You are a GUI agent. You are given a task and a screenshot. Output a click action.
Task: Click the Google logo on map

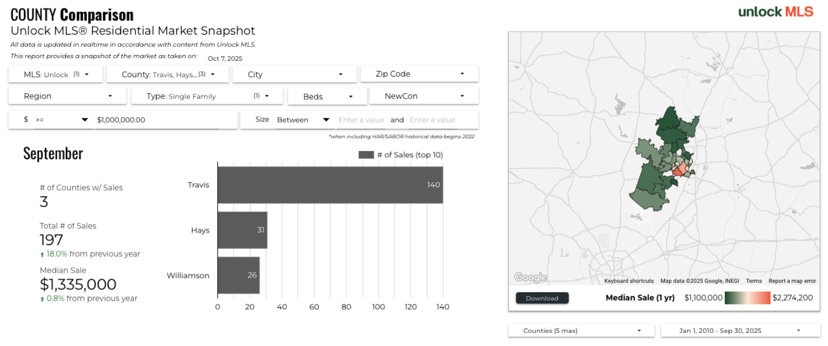click(x=530, y=277)
